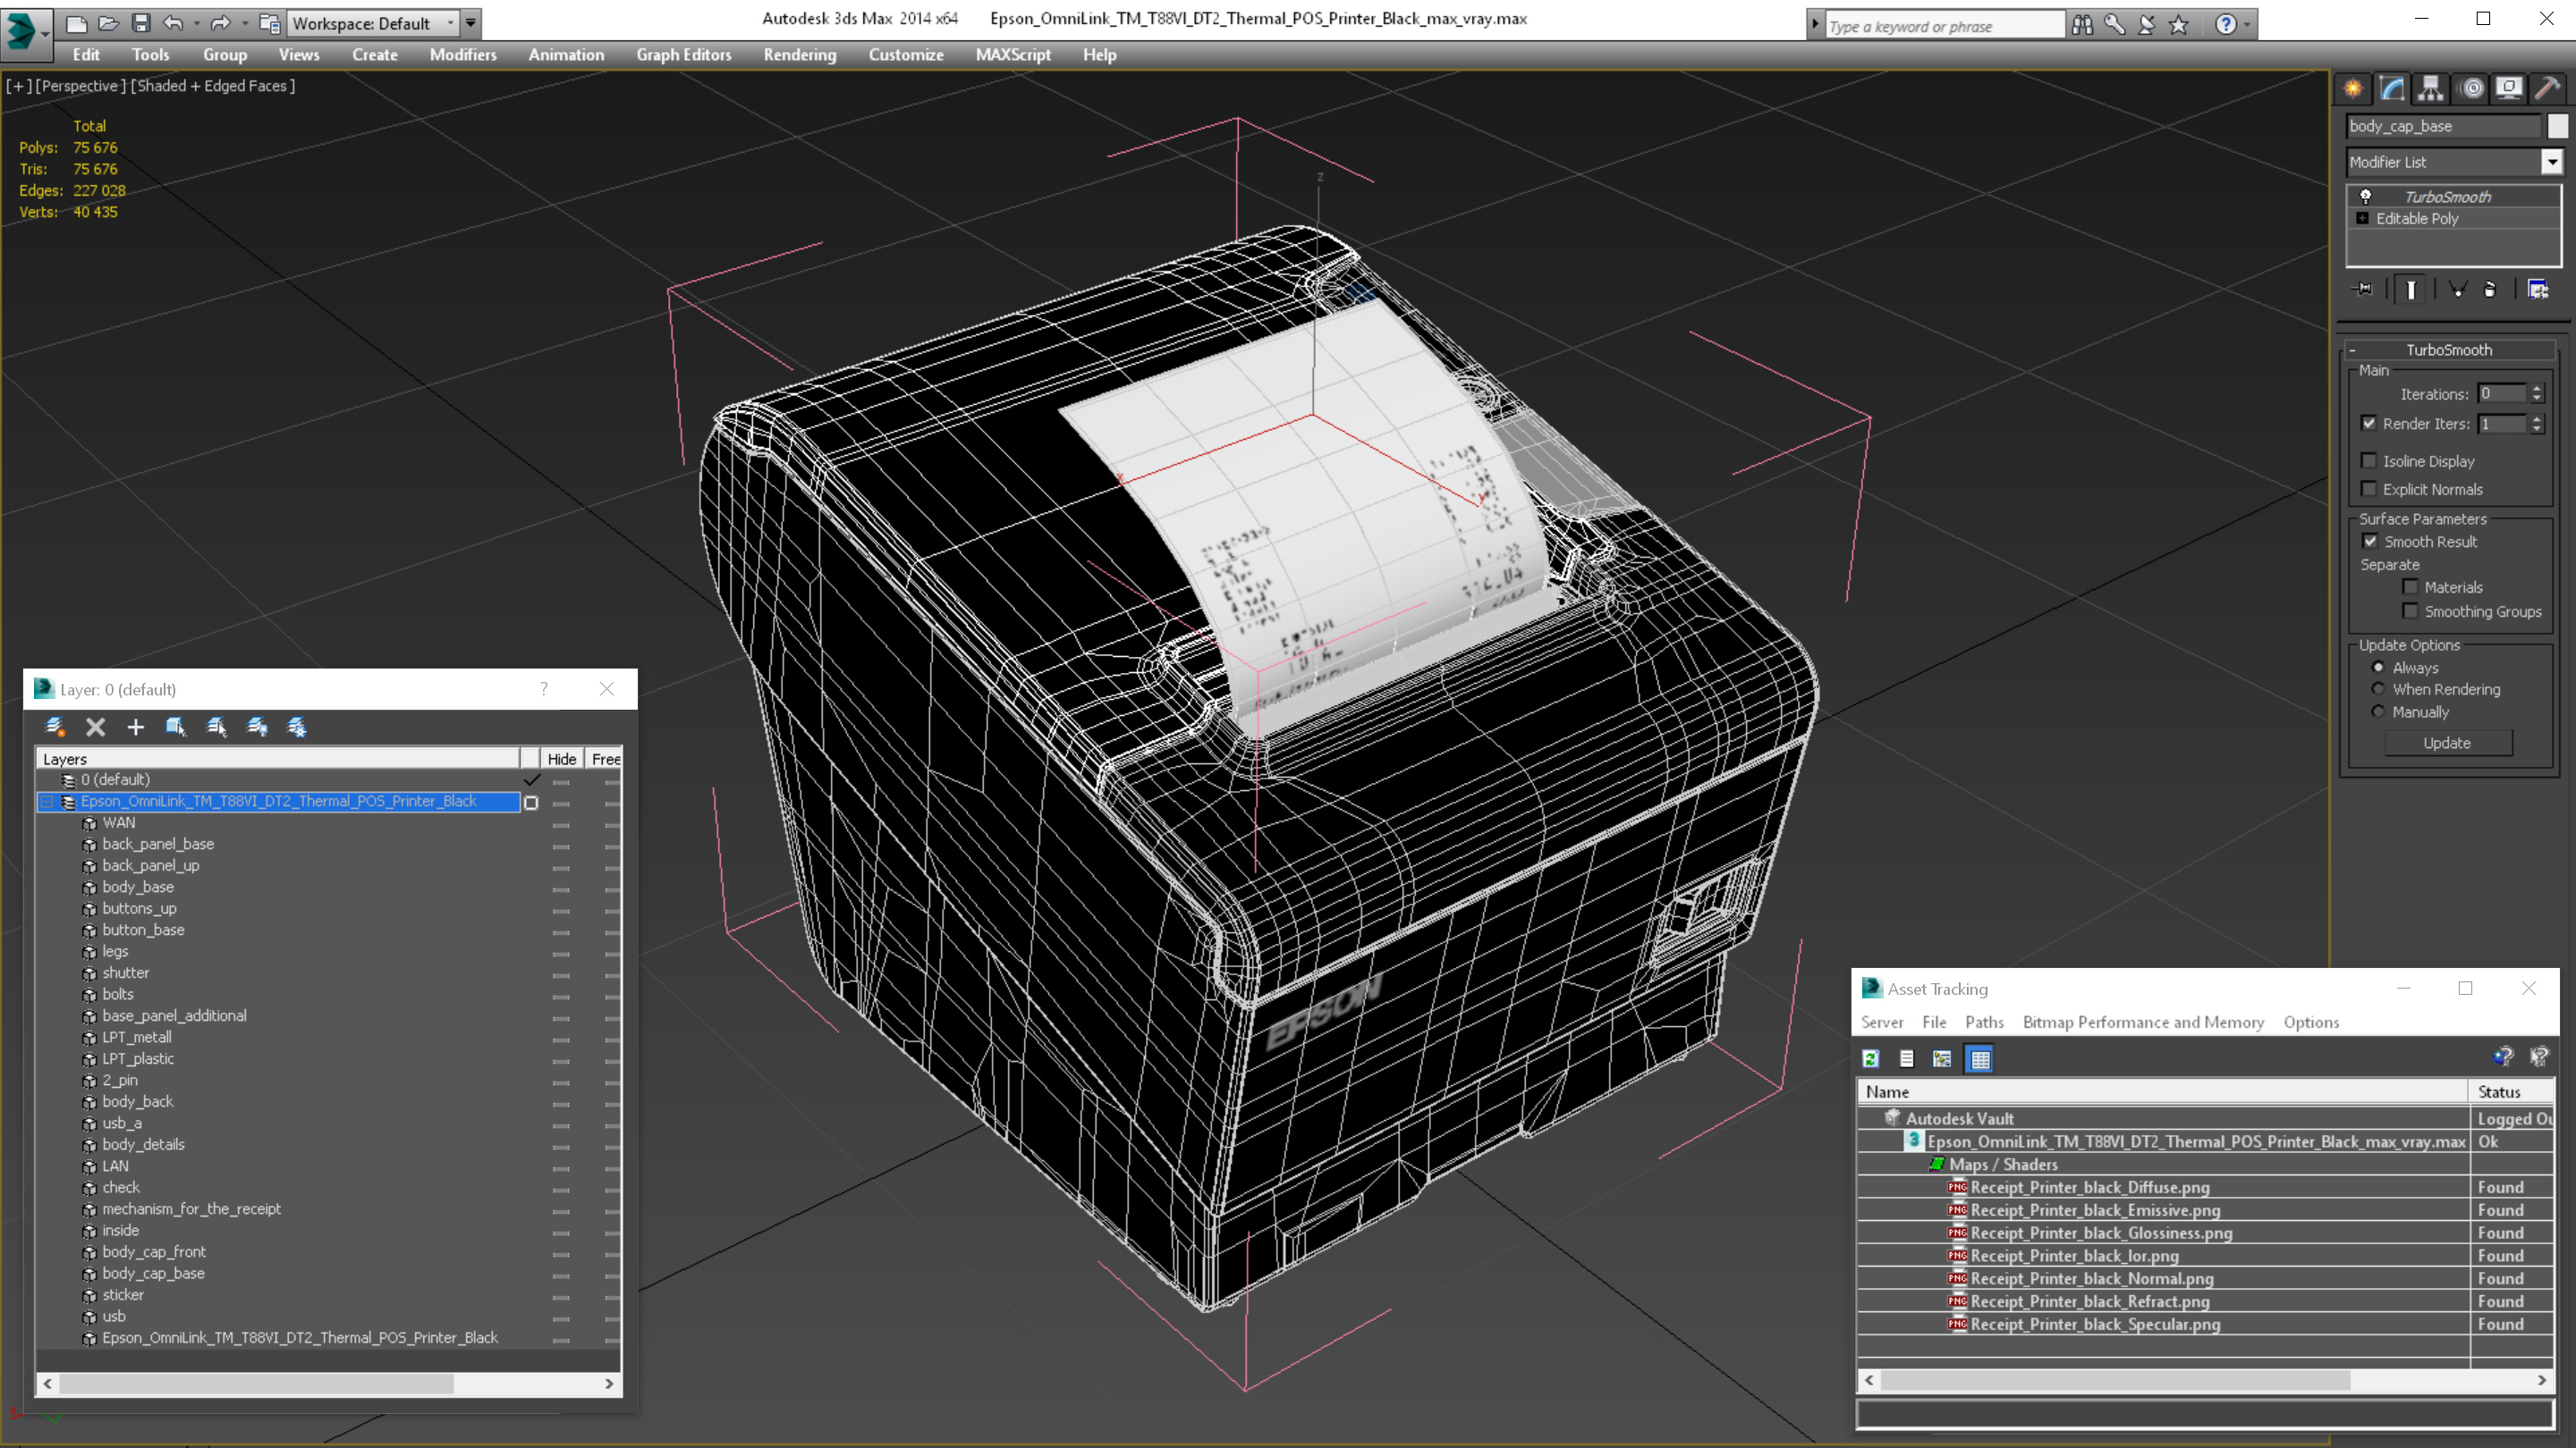
Task: Open the Utilities command panel tab
Action: click(x=2548, y=88)
